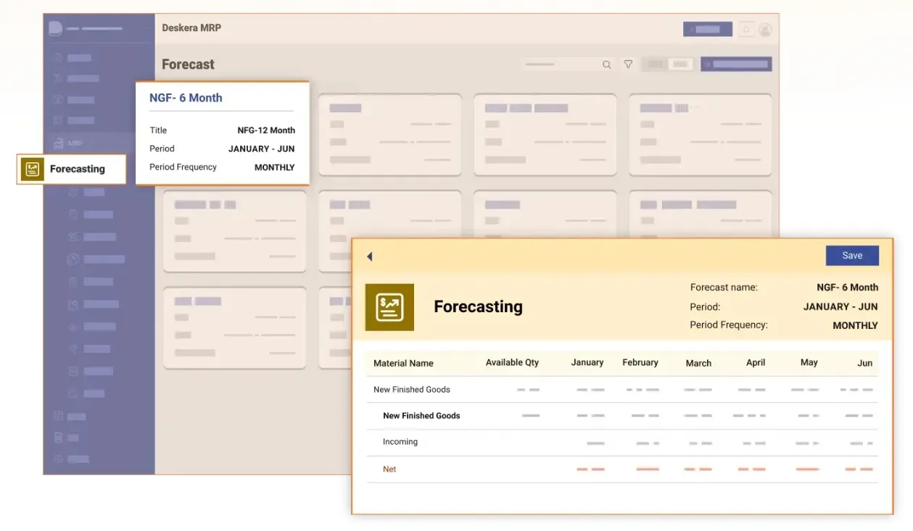Save the forecast
Viewport: 913px width, 531px height.
[852, 255]
